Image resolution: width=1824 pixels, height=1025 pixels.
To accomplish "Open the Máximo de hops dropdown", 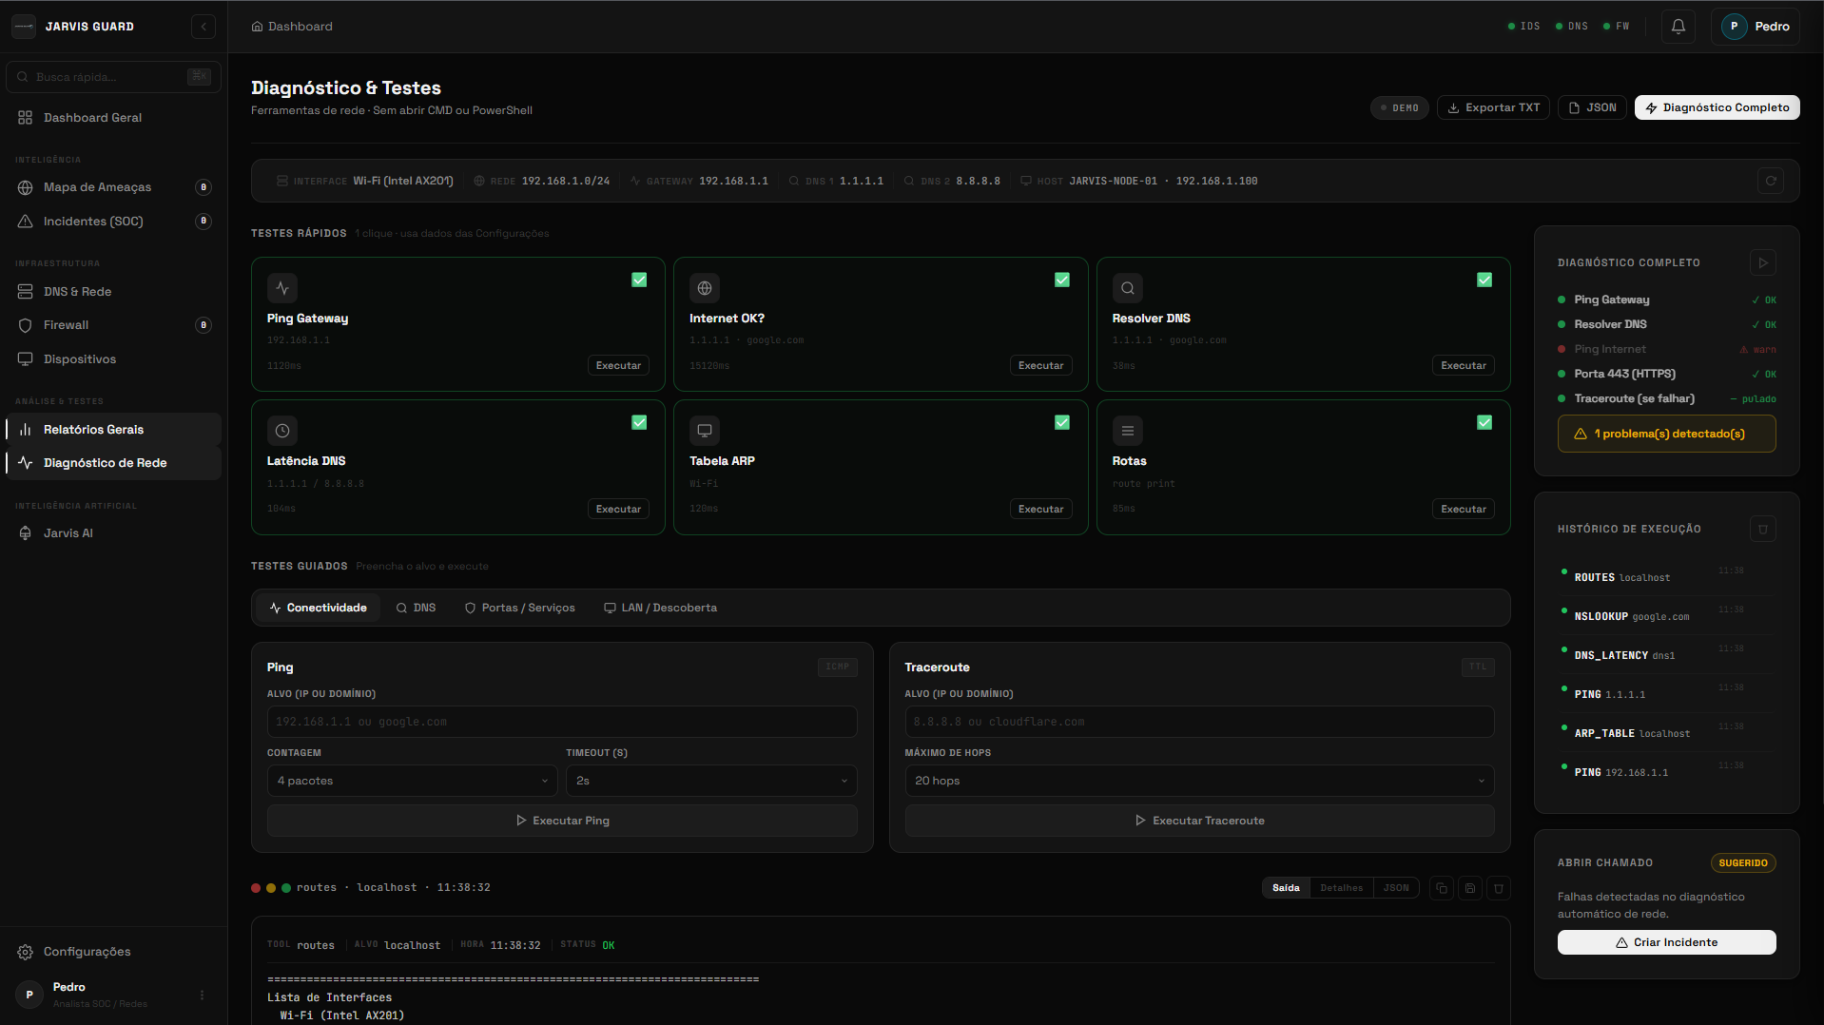I will coord(1199,781).
